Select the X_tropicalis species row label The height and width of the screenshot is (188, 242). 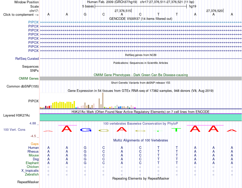(x=30, y=171)
